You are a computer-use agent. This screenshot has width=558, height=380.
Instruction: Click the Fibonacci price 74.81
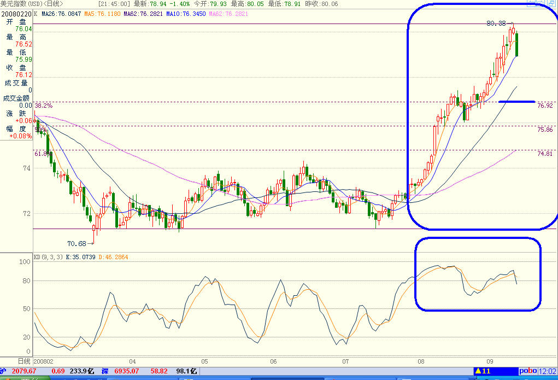point(545,154)
